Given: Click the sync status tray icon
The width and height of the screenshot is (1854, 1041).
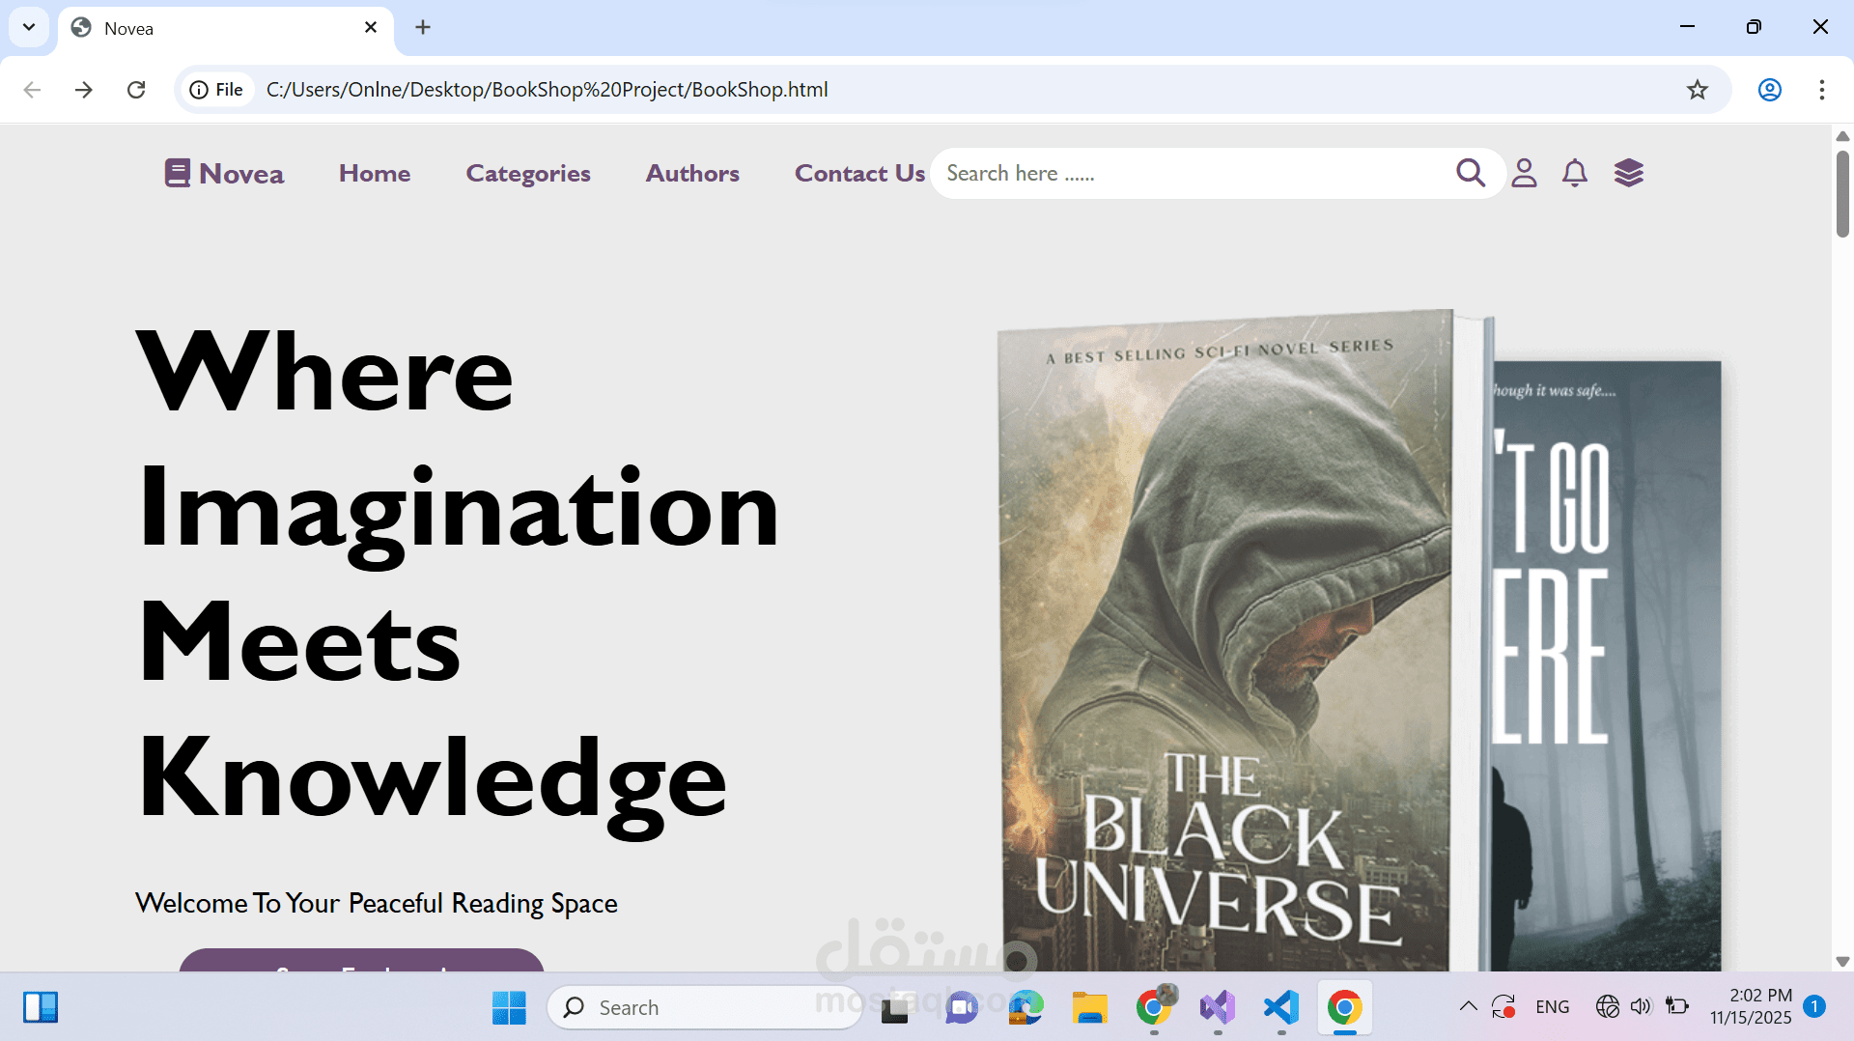Looking at the screenshot, I should point(1503,1006).
